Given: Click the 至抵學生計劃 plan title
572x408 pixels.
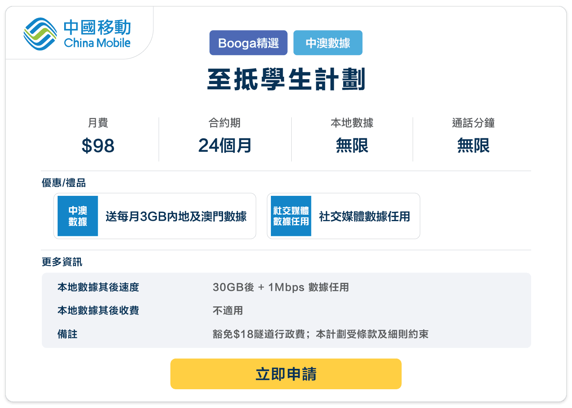Looking at the screenshot, I should click(286, 80).
